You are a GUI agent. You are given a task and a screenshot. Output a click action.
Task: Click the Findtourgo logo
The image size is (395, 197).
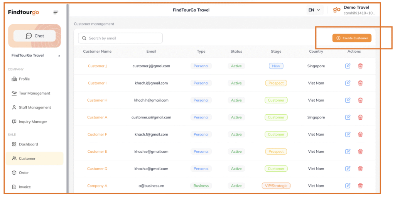point(24,12)
